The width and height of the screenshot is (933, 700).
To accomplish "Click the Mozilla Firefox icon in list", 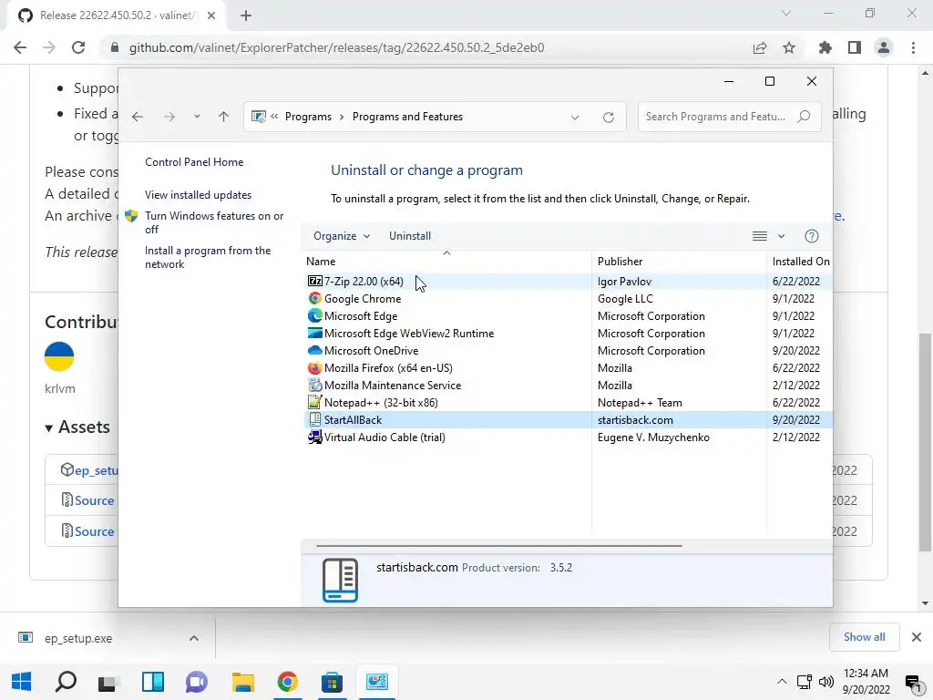I will point(314,367).
